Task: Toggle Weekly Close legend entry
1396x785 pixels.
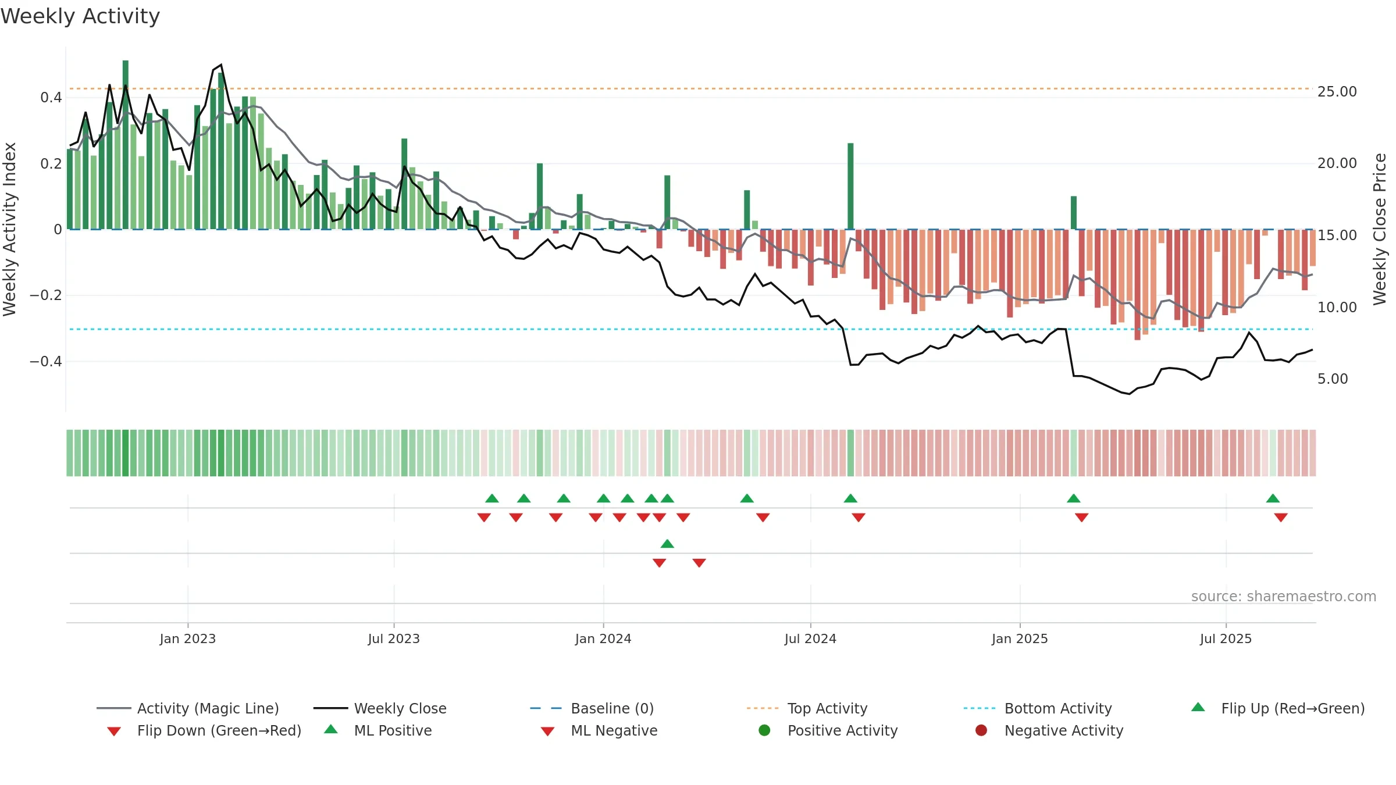Action: point(380,708)
